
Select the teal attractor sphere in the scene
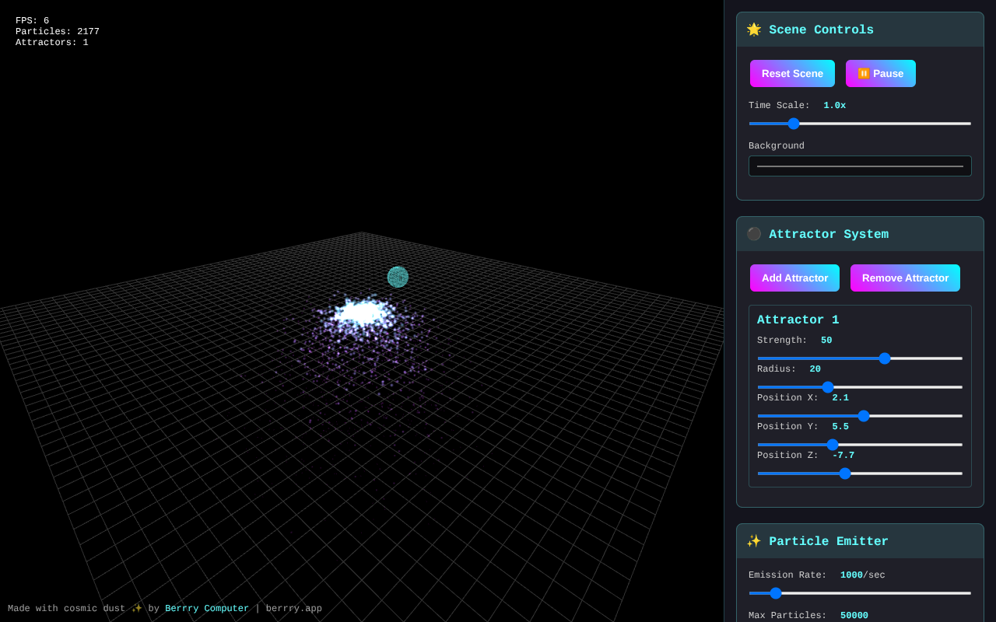[398, 277]
